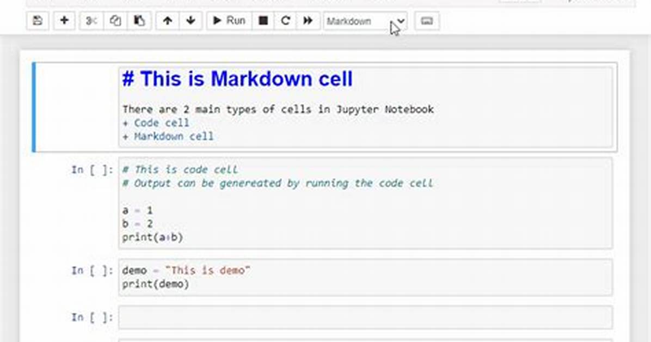
Task: Cut selected cells with the scissors icon
Action: click(91, 21)
